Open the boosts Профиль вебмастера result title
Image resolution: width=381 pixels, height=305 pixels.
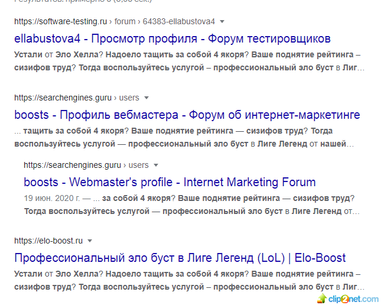tap(187, 115)
